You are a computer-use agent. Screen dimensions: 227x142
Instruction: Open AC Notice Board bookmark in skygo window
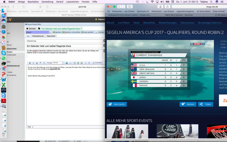(203, 11)
